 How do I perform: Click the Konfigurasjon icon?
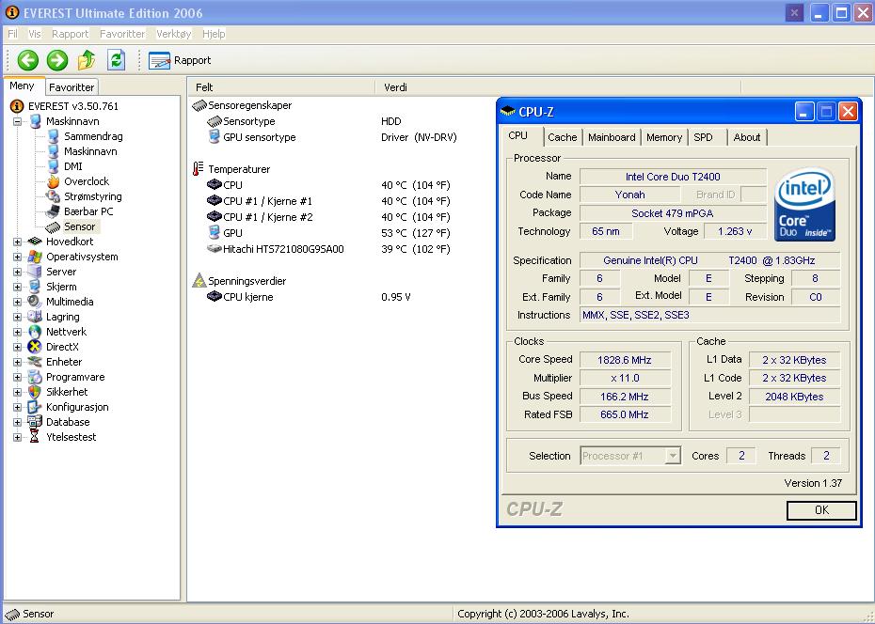point(35,407)
